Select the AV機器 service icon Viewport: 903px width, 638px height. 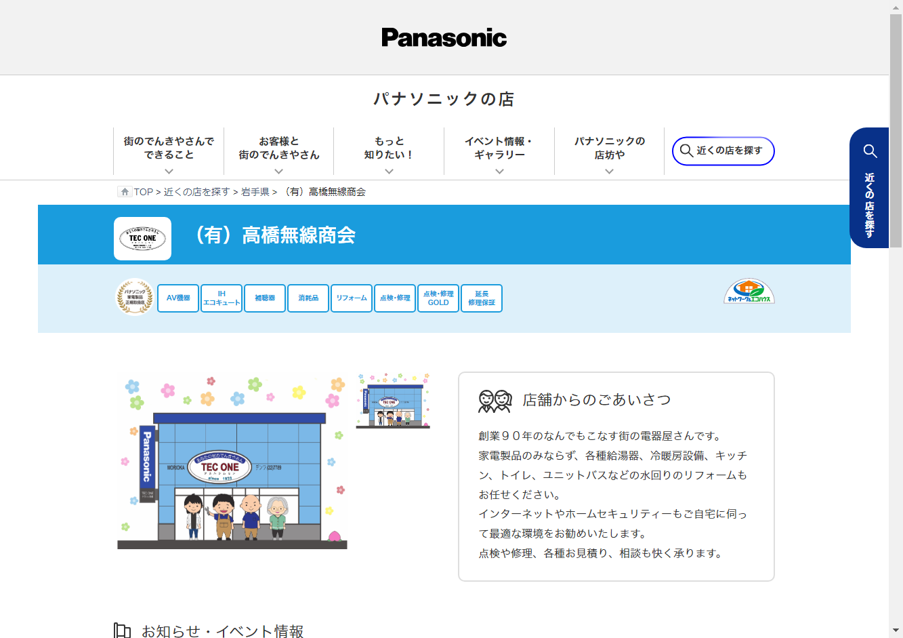(x=178, y=298)
